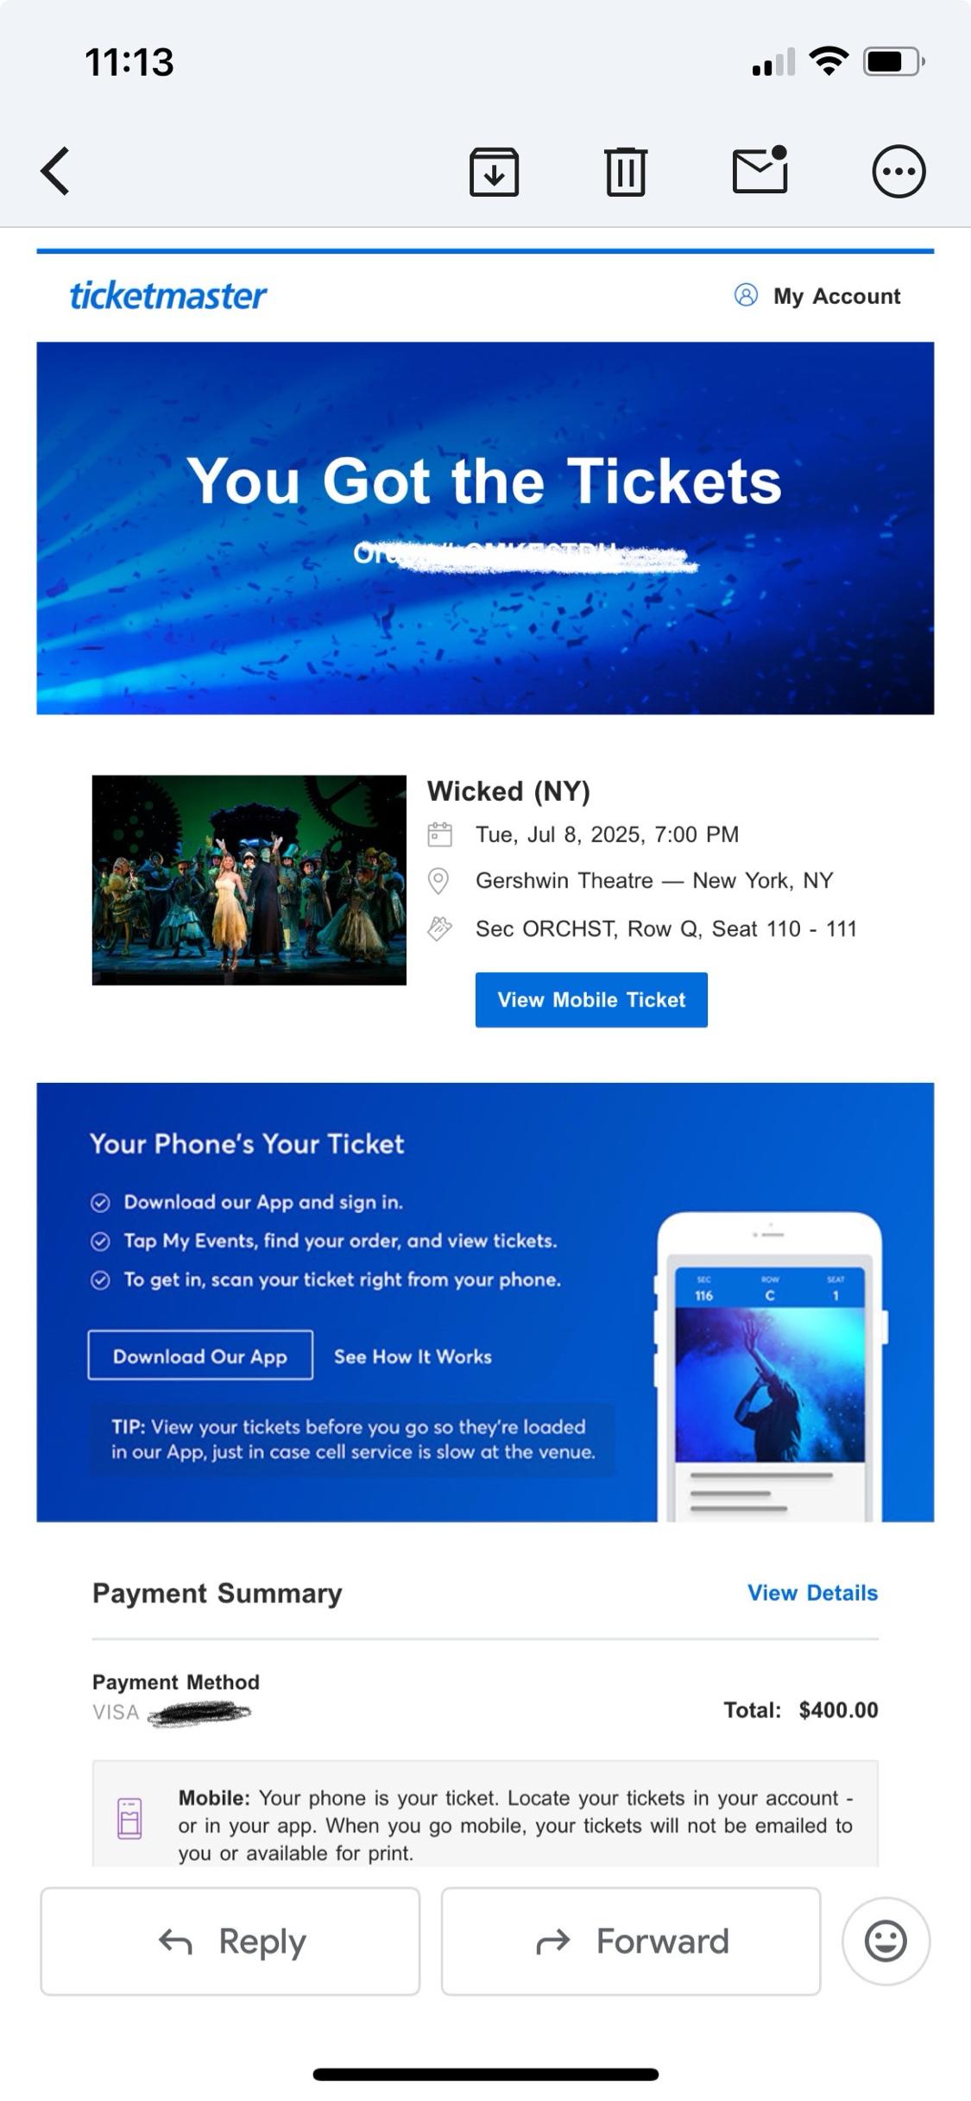
Task: Go back using the left chevron arrow
Action: tap(55, 171)
